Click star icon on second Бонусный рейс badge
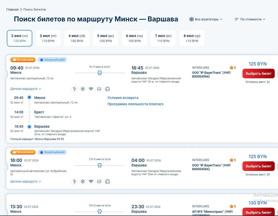This screenshot has width=278, height=216. pyautogui.click(x=42, y=152)
